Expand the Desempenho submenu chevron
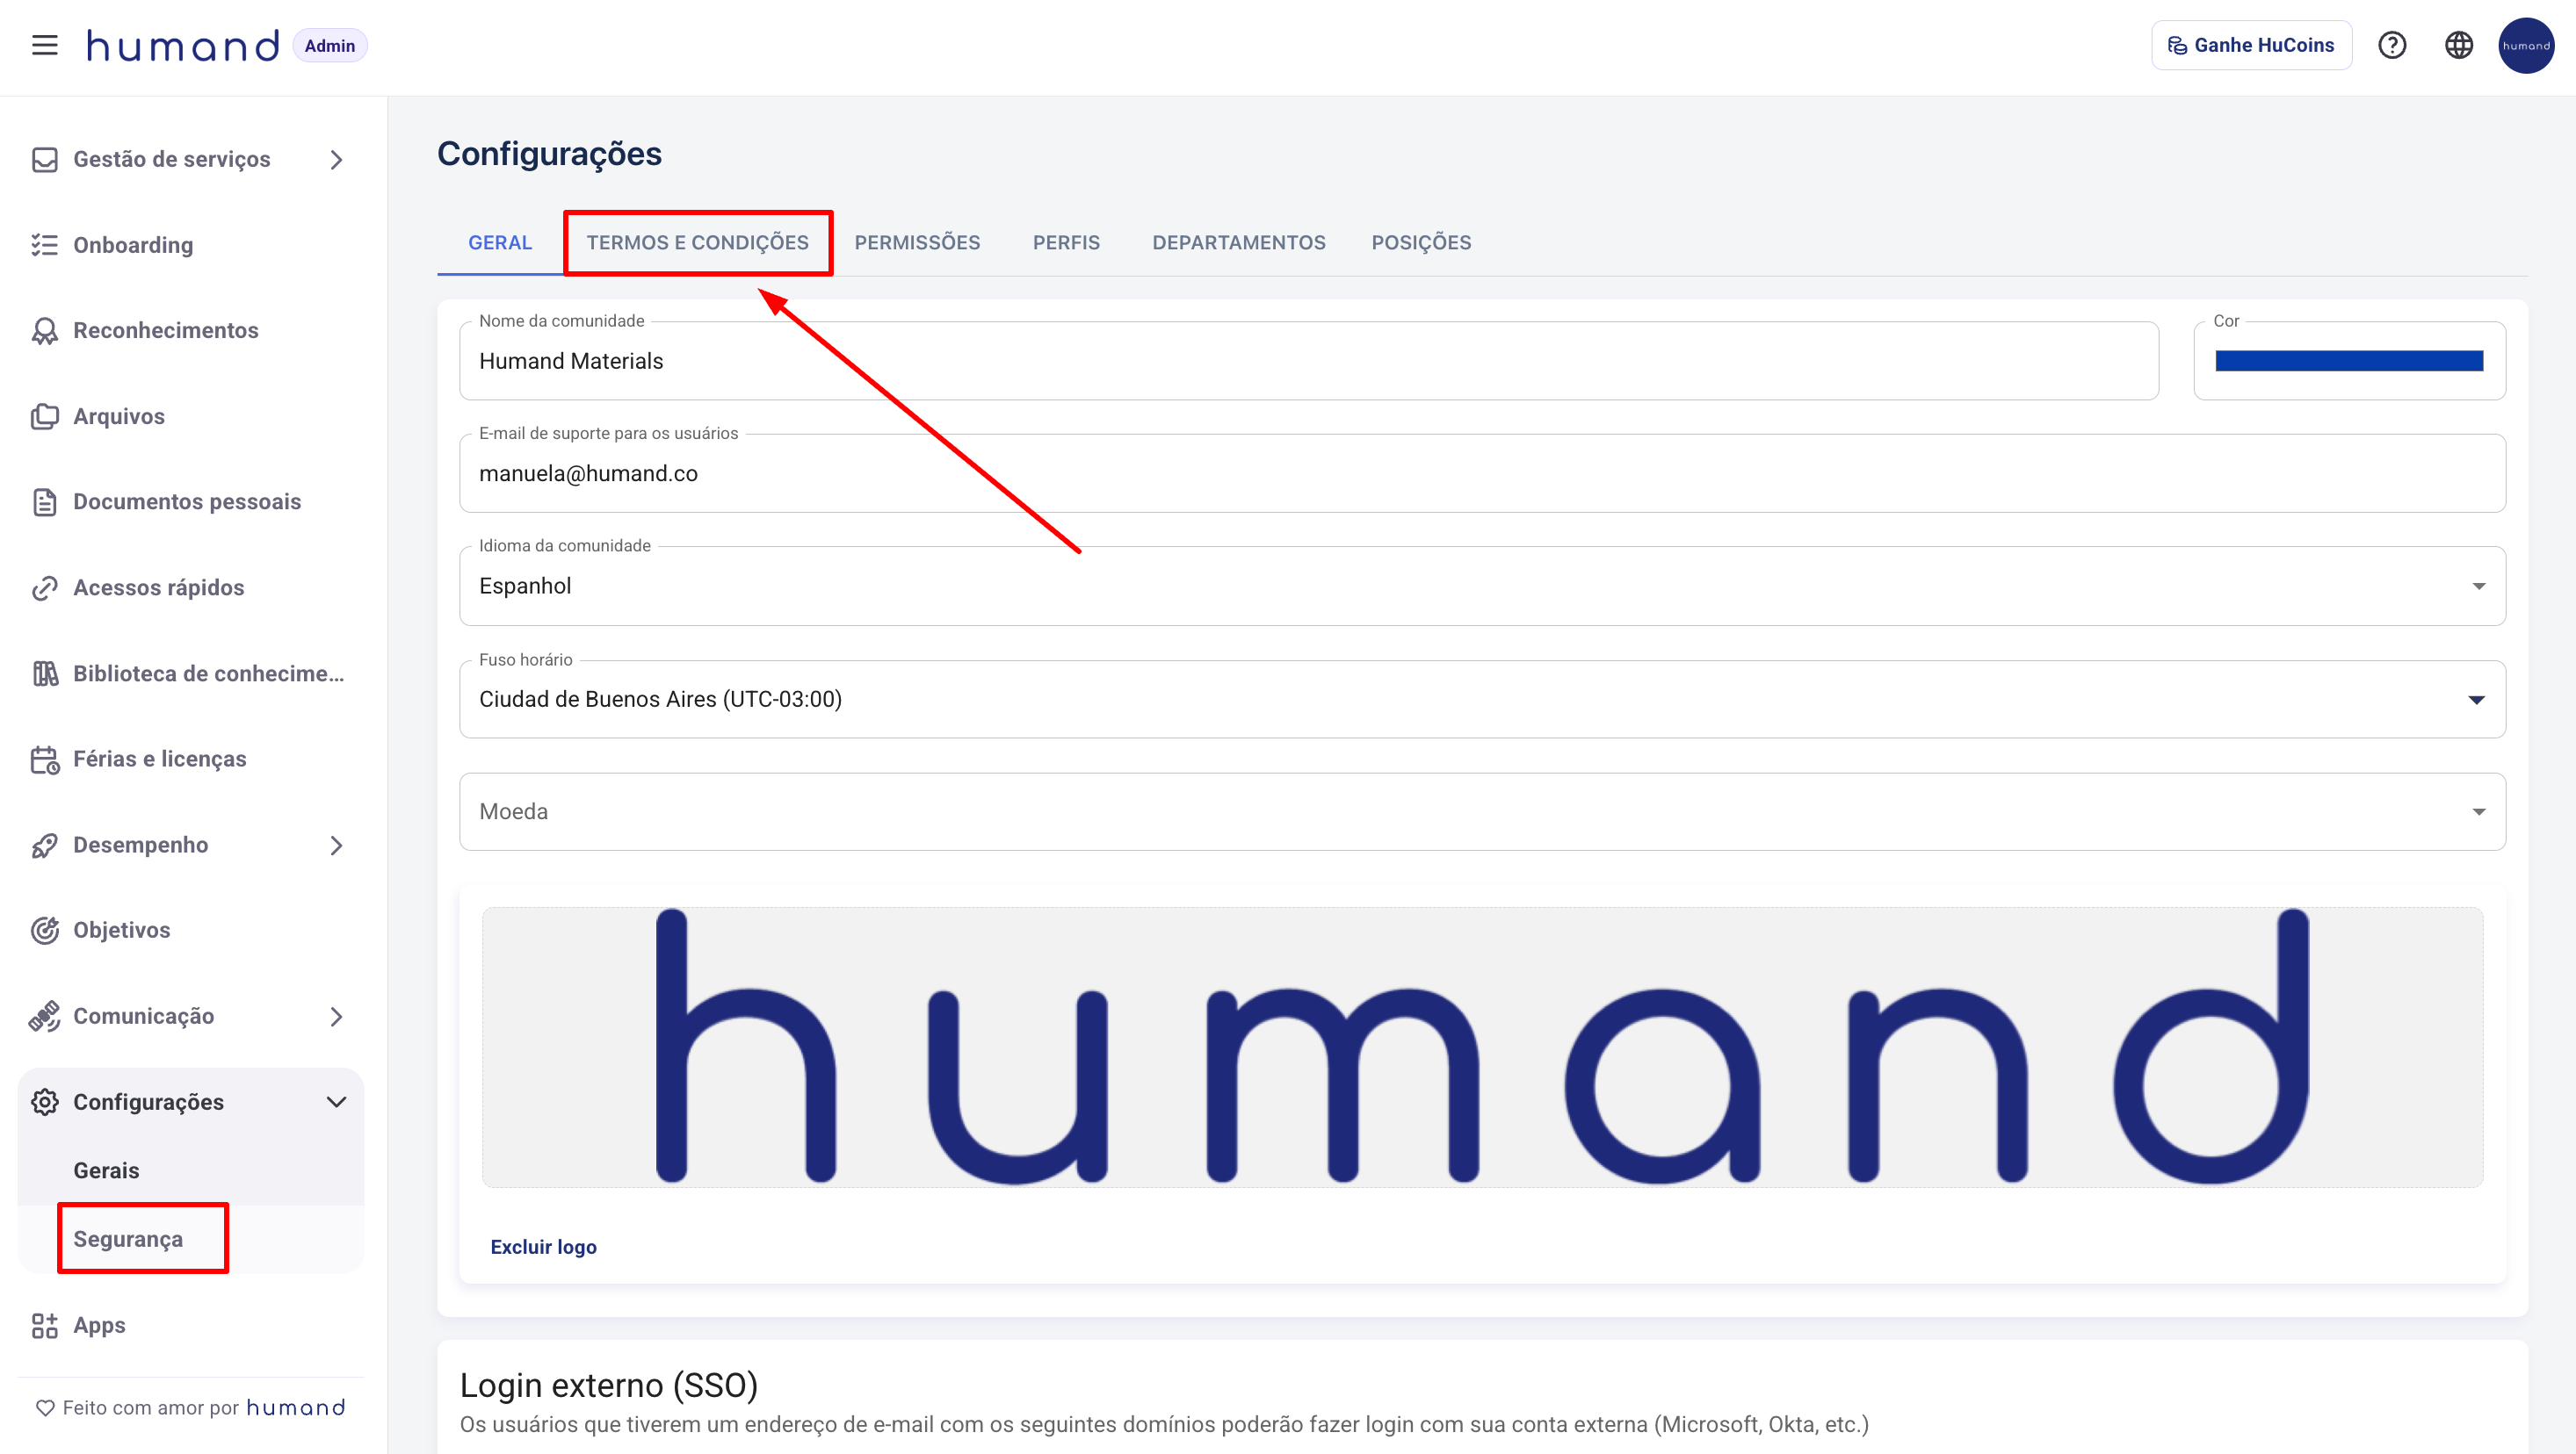The image size is (2576, 1454). pyautogui.click(x=337, y=846)
